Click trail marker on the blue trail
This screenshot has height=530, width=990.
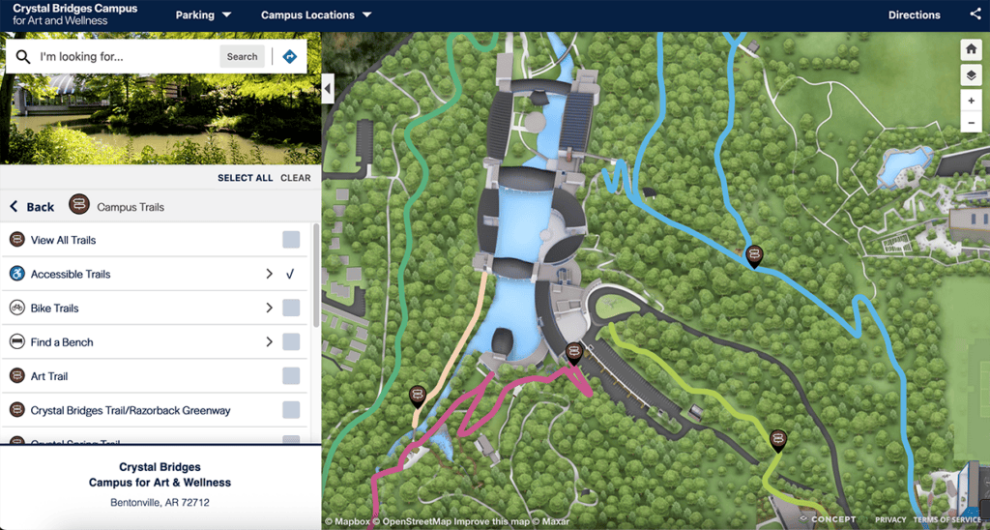pos(754,255)
